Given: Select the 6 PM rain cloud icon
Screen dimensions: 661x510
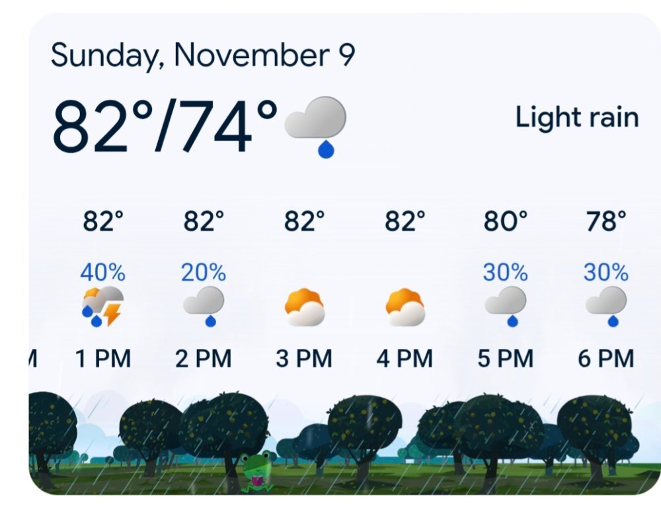Looking at the screenshot, I should (606, 306).
